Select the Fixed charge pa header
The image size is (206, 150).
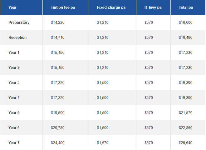pyautogui.click(x=111, y=8)
